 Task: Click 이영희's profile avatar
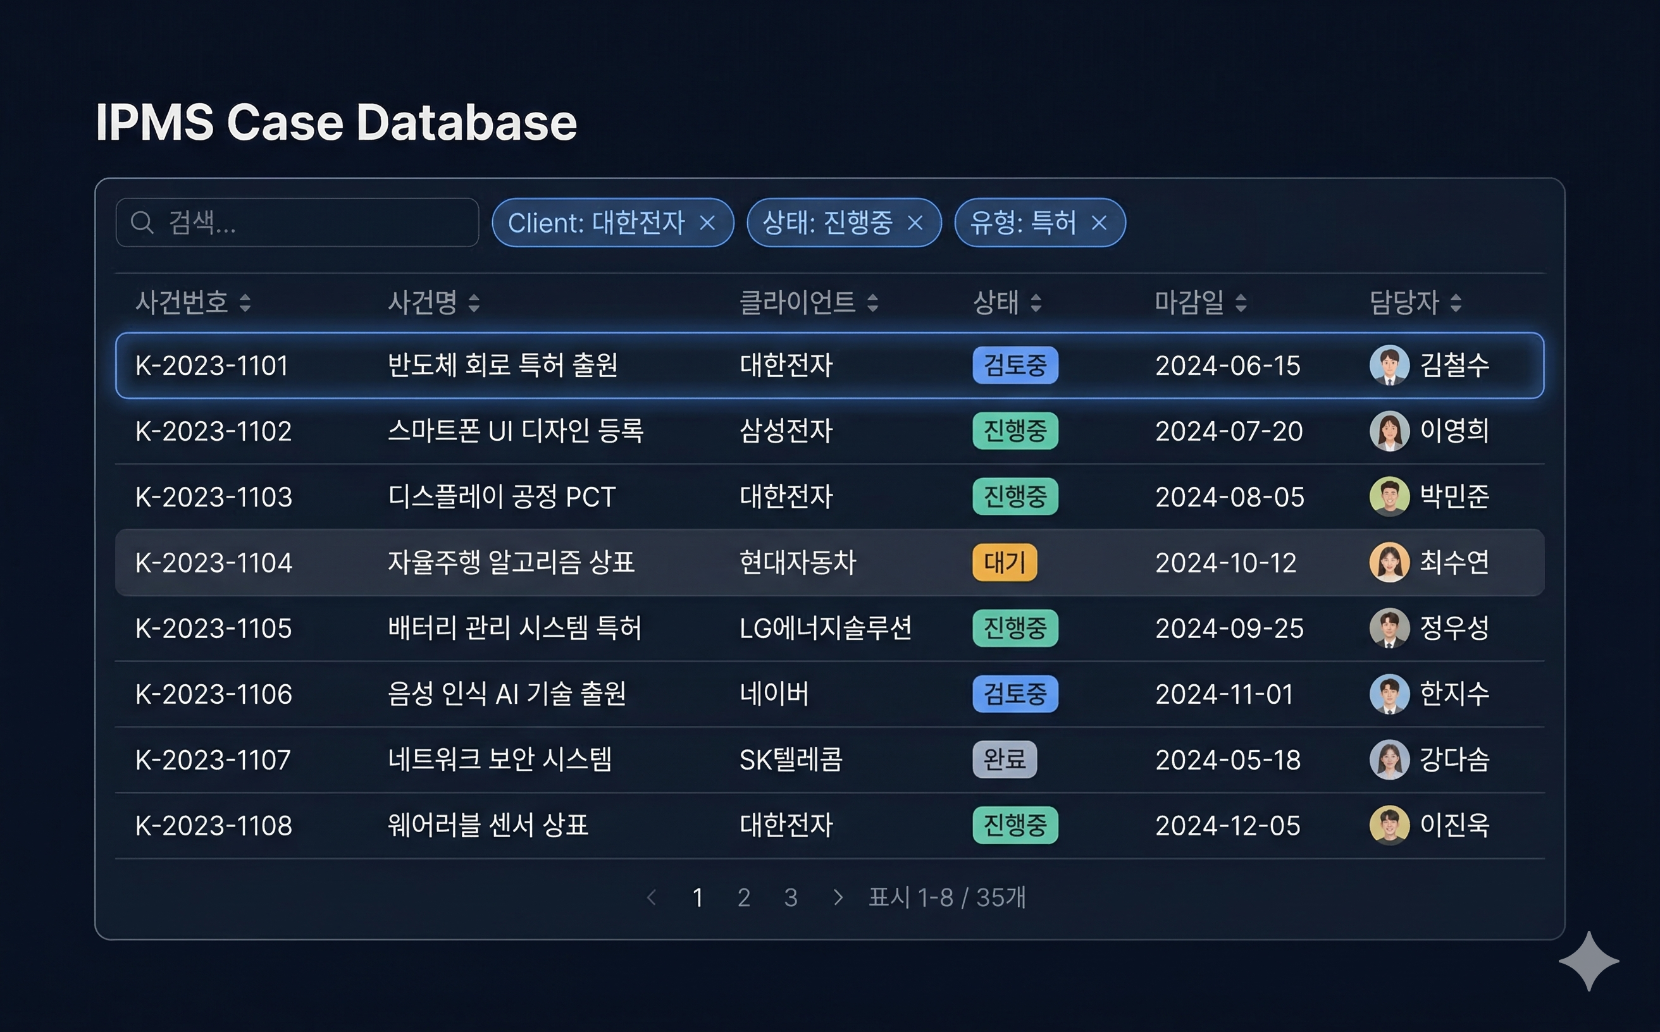click(x=1391, y=431)
